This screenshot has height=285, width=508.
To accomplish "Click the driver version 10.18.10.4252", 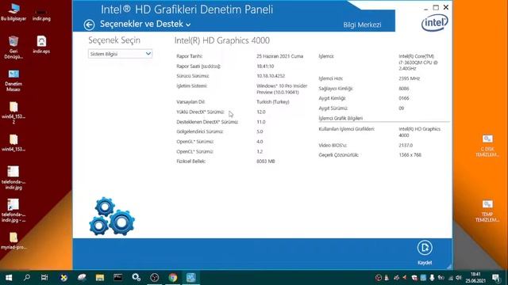I will click(271, 76).
